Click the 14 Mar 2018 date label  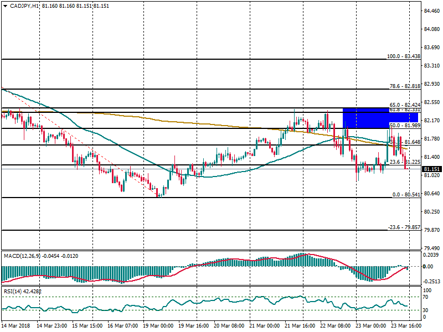click(16, 326)
